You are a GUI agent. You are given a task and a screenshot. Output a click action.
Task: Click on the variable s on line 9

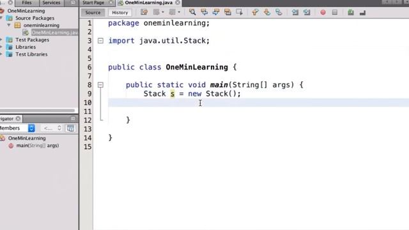click(x=172, y=94)
